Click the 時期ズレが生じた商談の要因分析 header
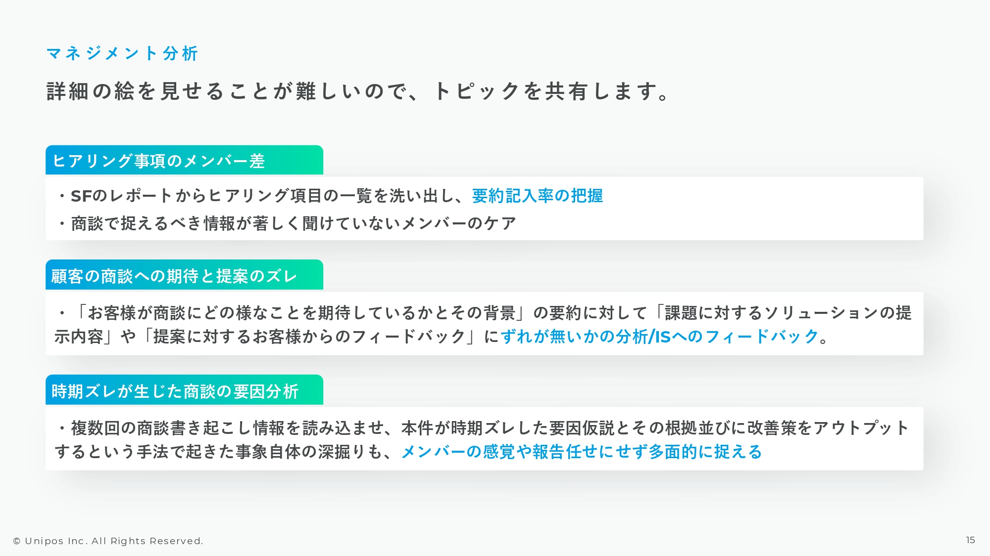Image resolution: width=990 pixels, height=556 pixels. coord(175,391)
